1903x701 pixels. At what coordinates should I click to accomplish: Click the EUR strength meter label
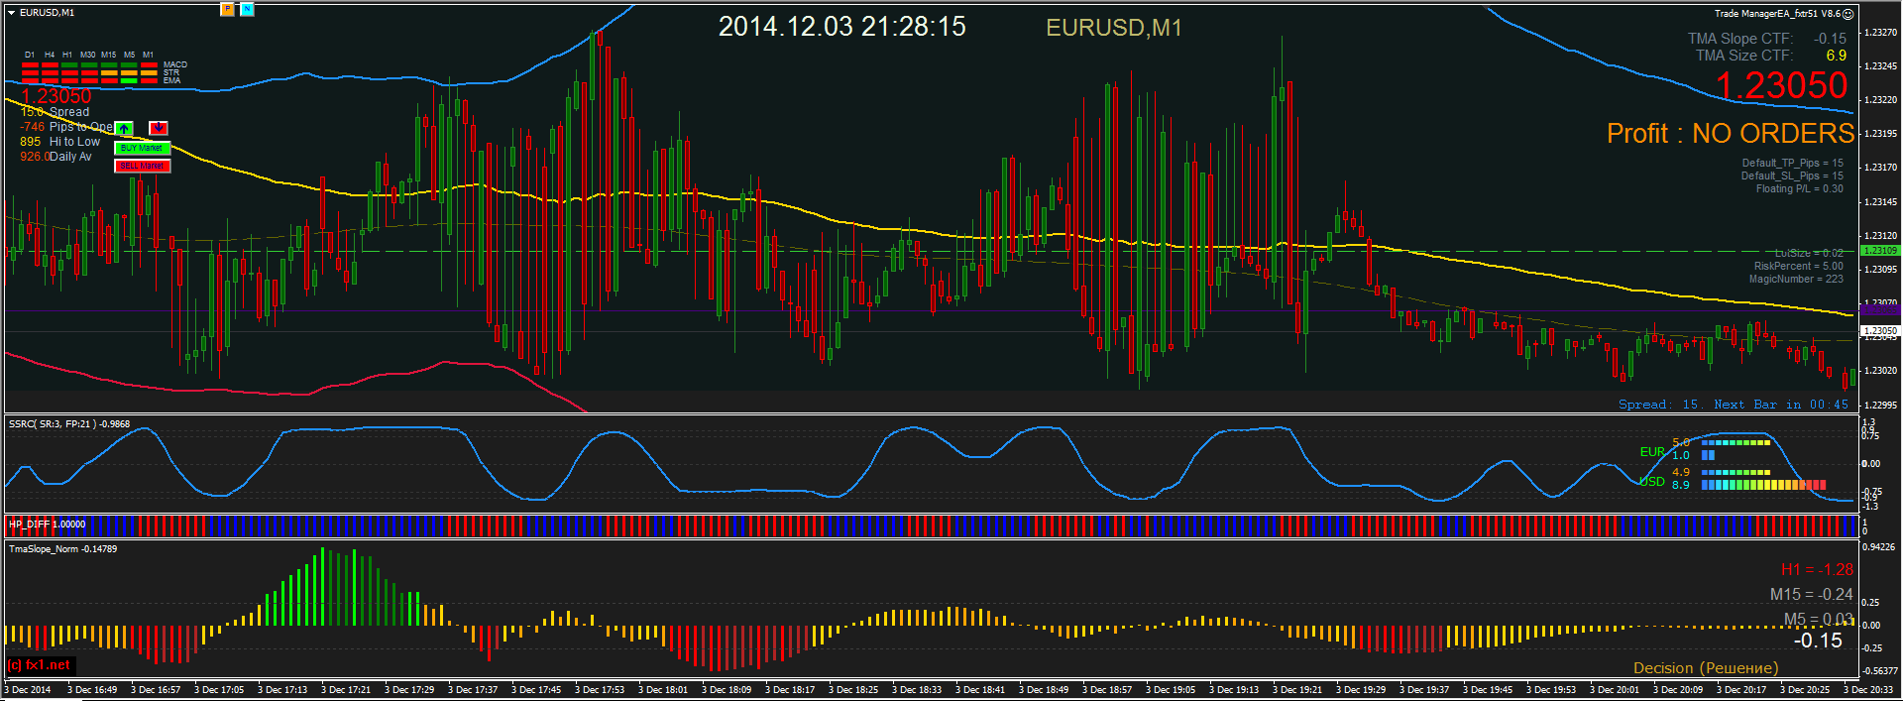tap(1652, 451)
